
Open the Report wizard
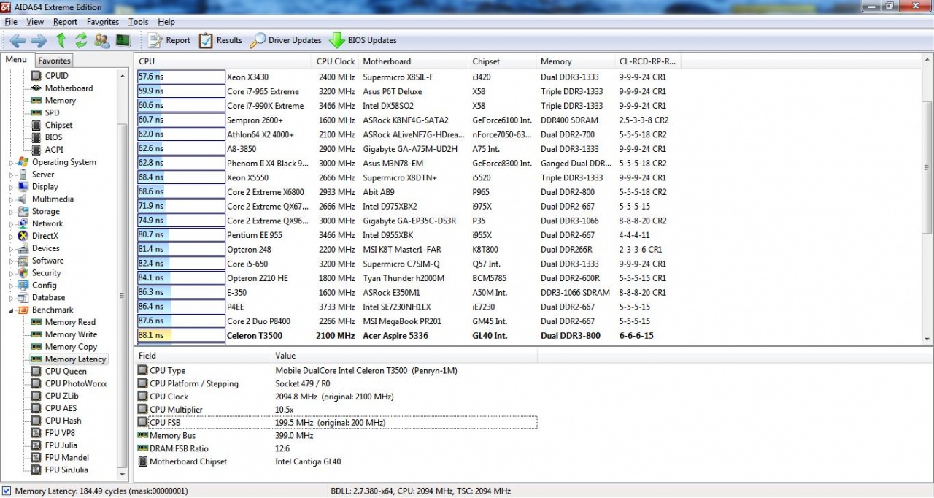pyautogui.click(x=169, y=40)
